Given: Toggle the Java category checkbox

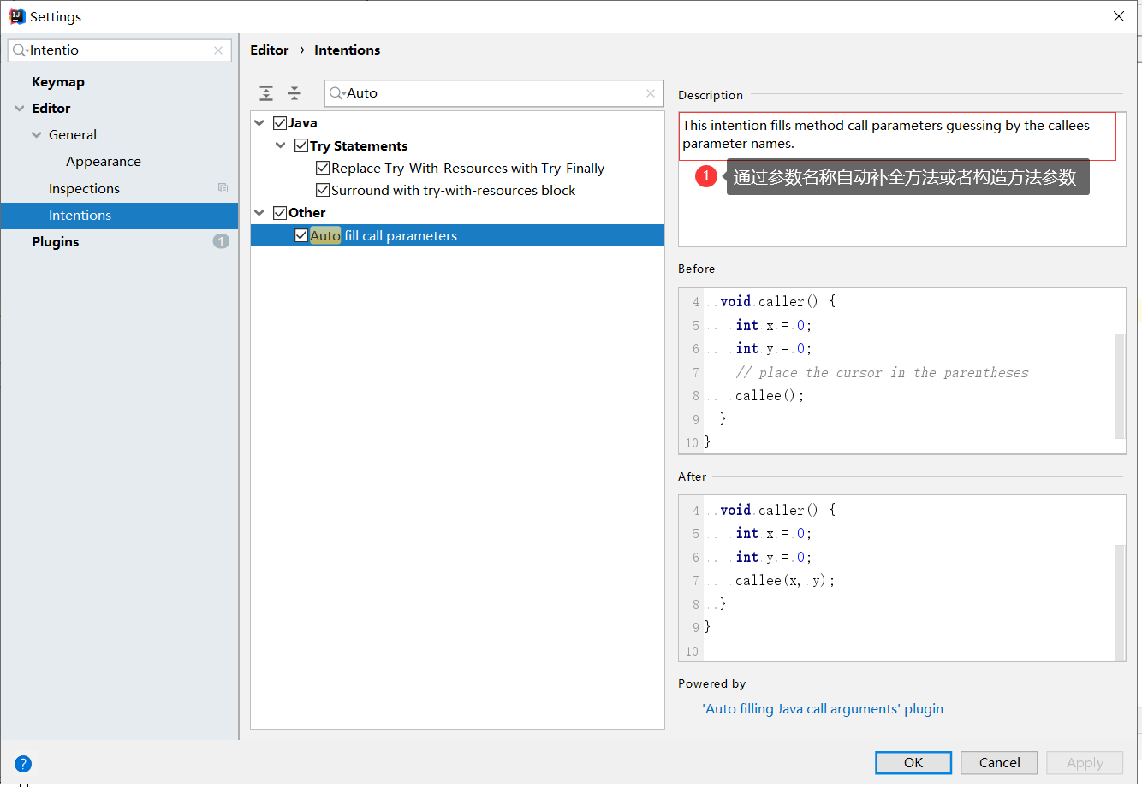Looking at the screenshot, I should point(280,123).
